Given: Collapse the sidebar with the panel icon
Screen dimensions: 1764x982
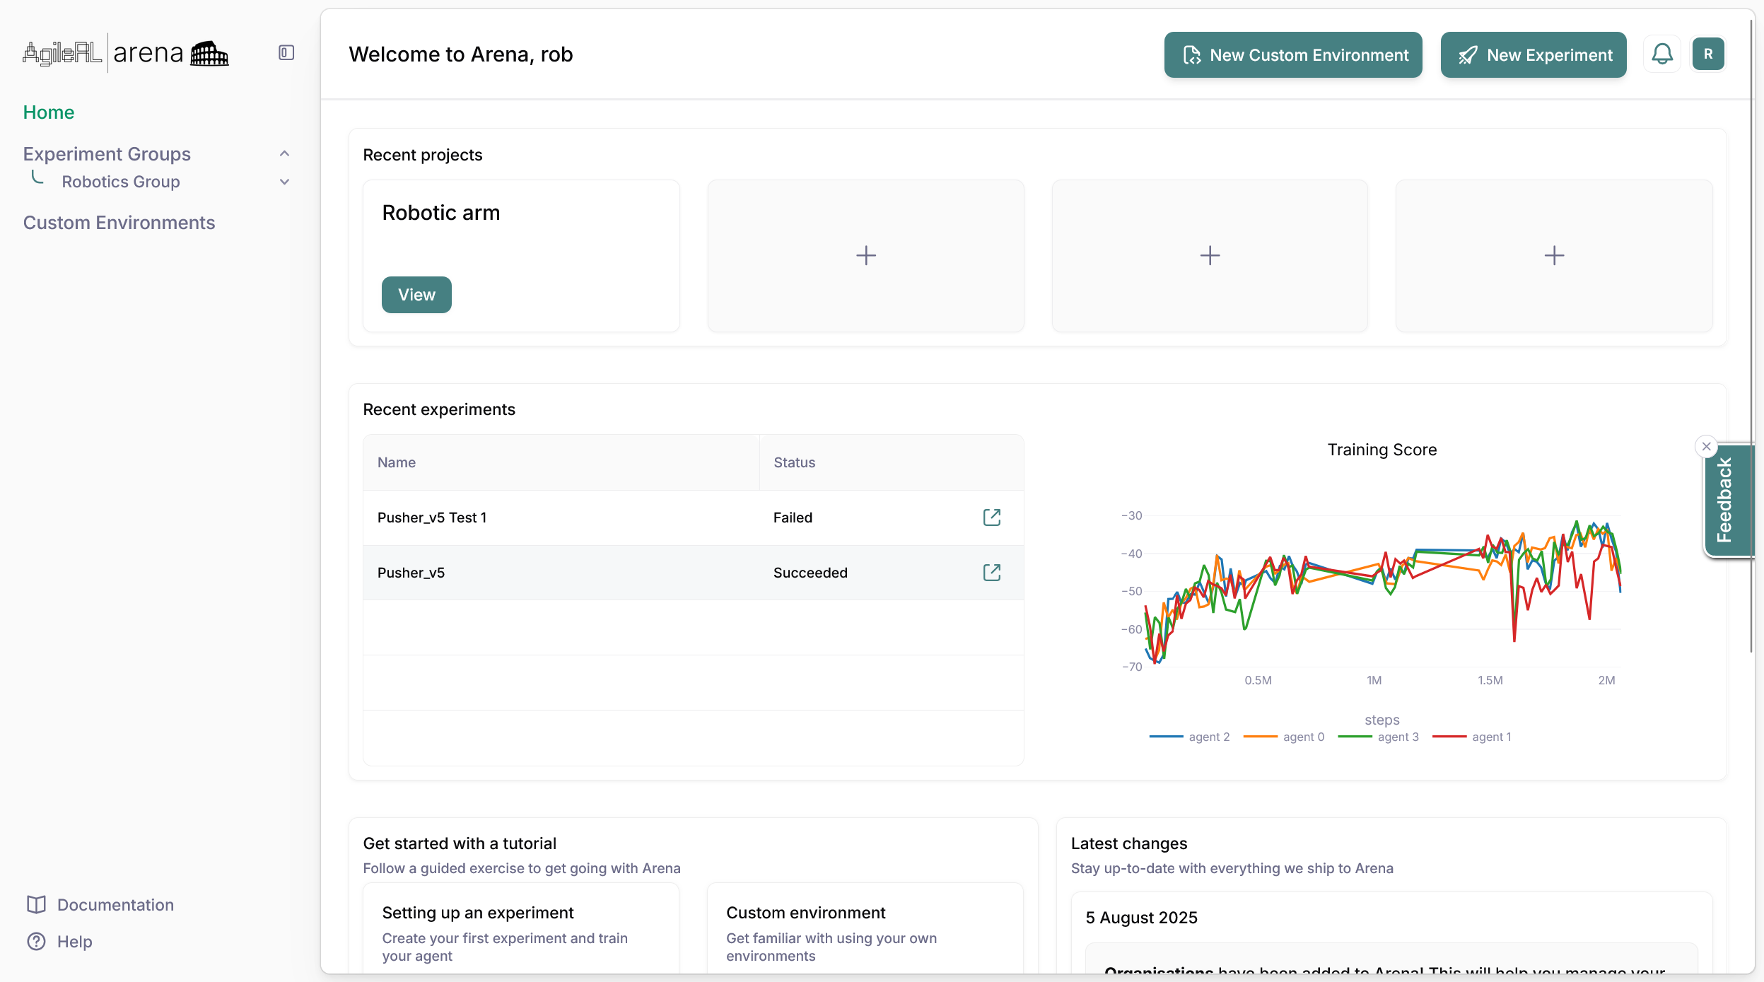Looking at the screenshot, I should point(285,52).
